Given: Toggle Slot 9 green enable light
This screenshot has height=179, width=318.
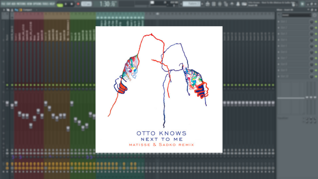Looking at the screenshot, I should click(316, 70).
